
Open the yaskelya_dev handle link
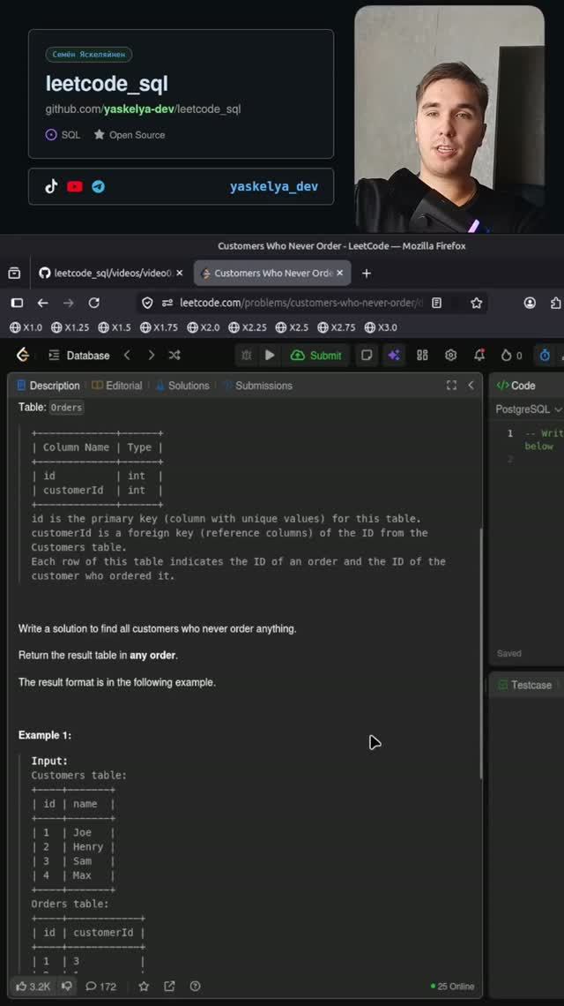274,187
